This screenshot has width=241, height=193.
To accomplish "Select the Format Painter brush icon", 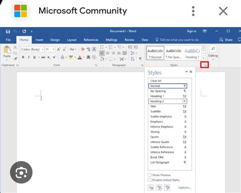I will (x=15, y=59).
